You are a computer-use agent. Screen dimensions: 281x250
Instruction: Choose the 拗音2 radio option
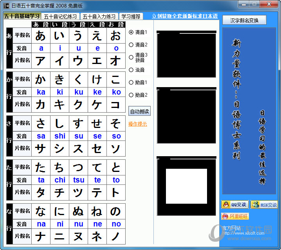[x=131, y=95]
